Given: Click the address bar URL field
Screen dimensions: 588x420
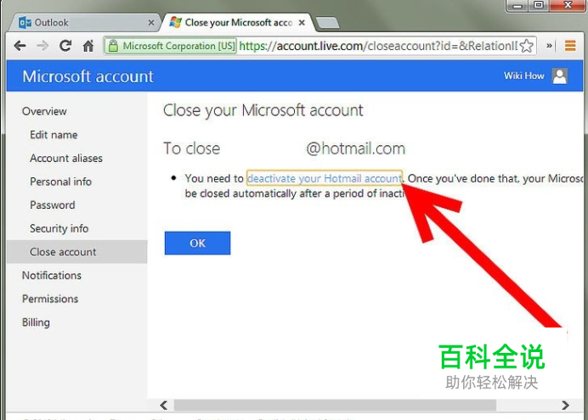Looking at the screenshot, I should 378,46.
